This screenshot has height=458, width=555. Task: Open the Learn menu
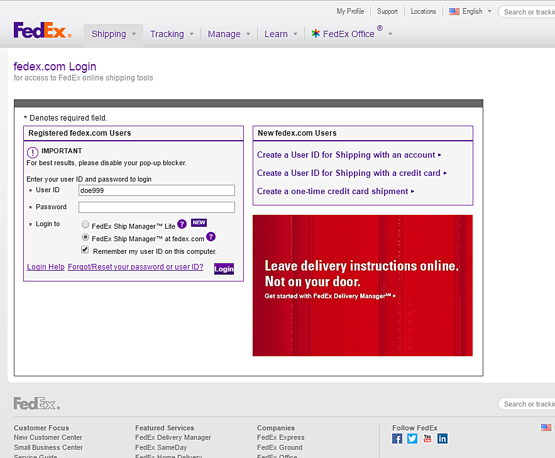[x=276, y=34]
